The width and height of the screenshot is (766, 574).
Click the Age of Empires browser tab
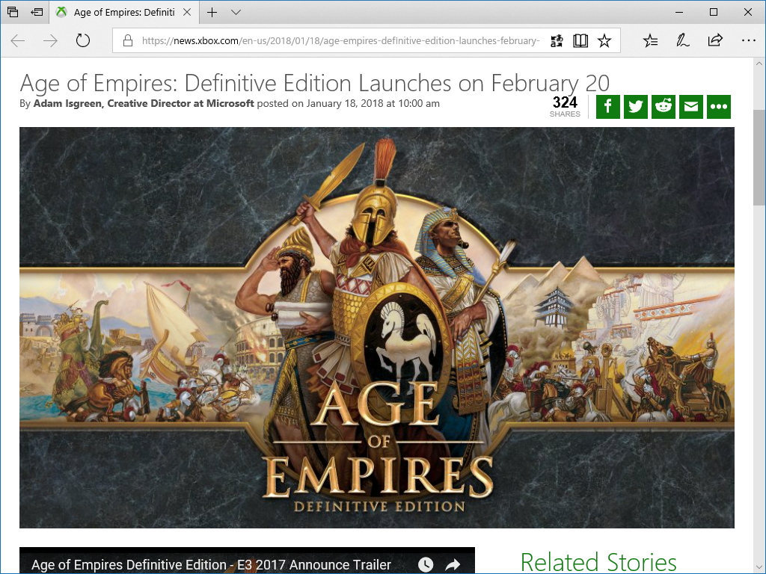click(x=124, y=12)
